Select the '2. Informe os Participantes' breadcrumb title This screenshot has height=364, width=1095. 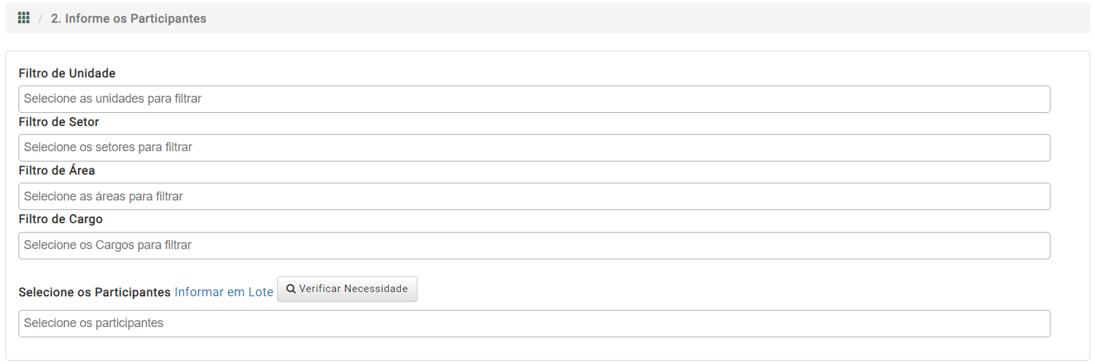[129, 18]
